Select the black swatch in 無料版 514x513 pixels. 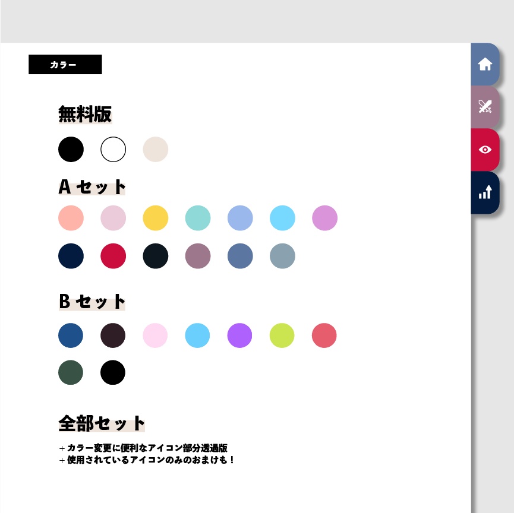pos(71,149)
